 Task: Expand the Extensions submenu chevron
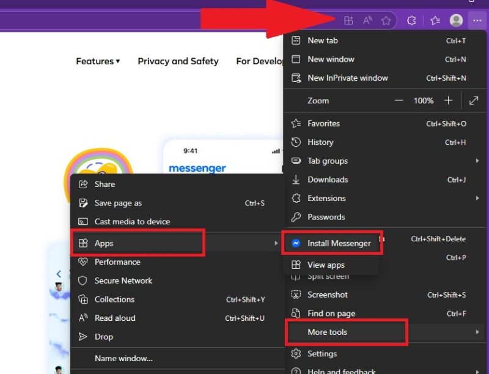click(478, 198)
